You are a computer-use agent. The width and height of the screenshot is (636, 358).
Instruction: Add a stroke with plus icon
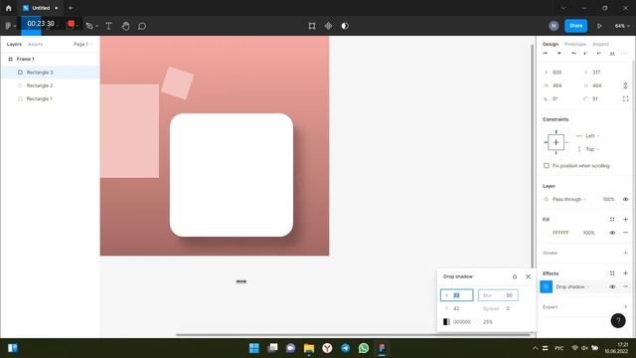pos(625,253)
